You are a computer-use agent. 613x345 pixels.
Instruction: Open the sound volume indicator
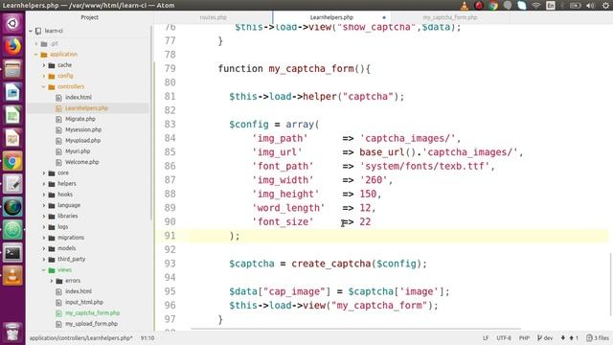590,5
